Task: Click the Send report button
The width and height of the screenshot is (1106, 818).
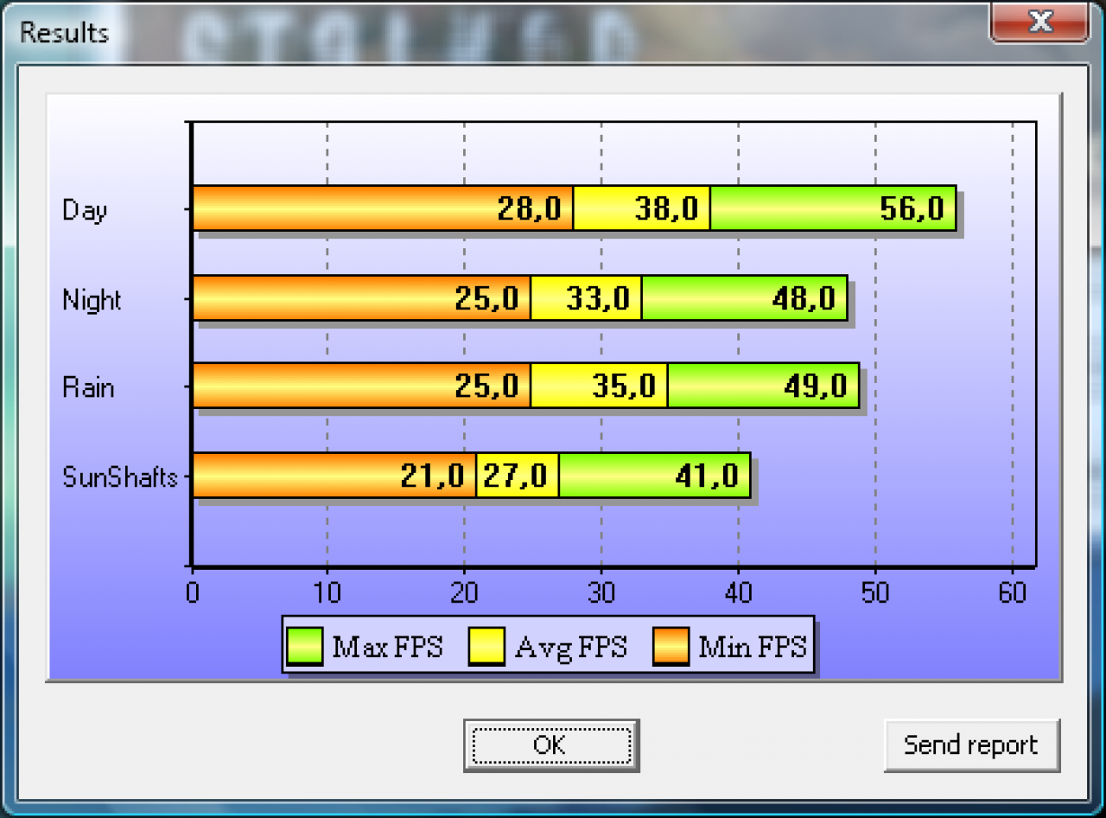Action: click(x=971, y=745)
